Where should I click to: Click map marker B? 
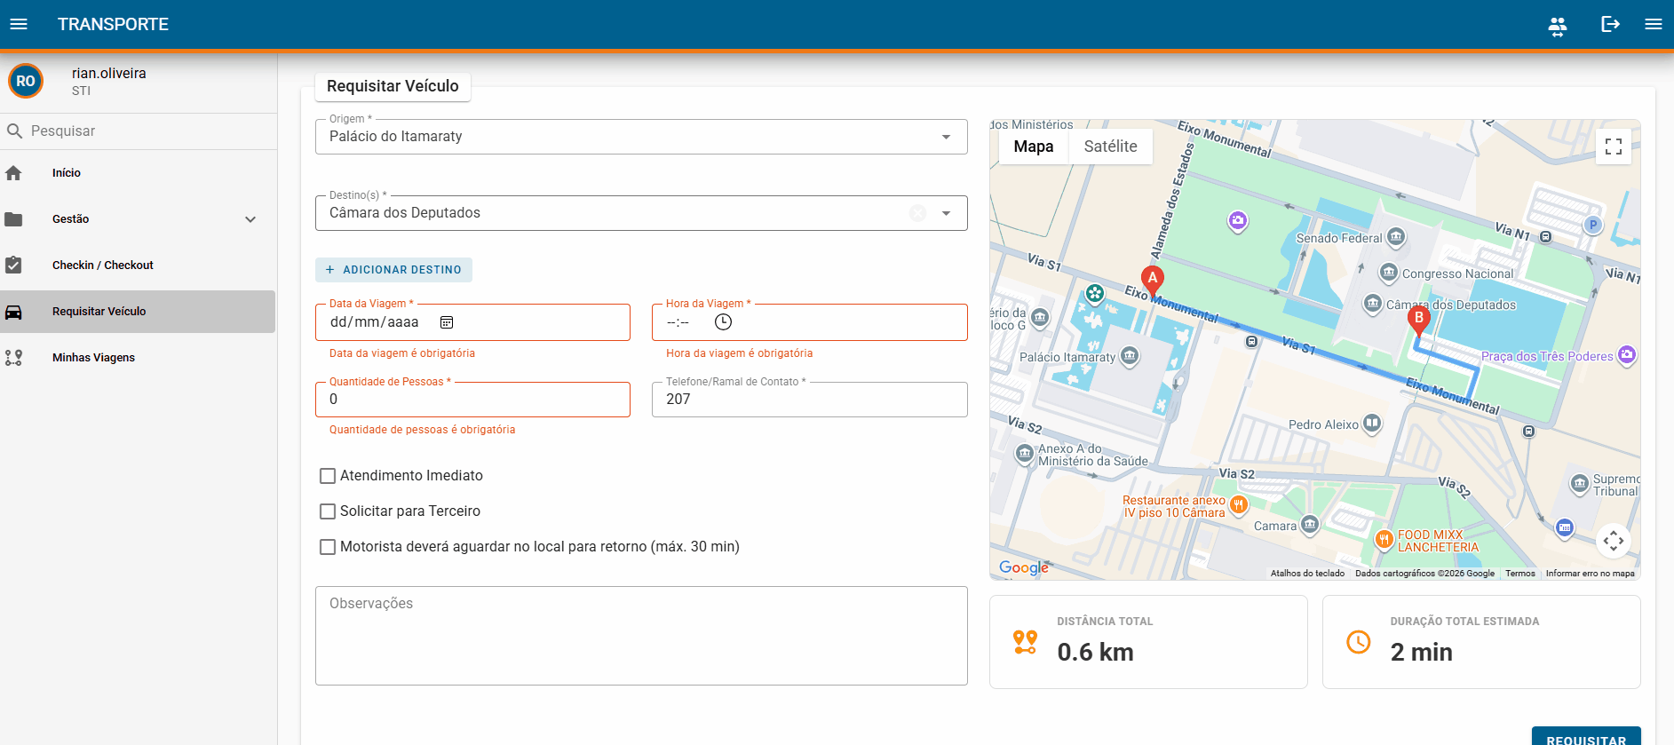[x=1419, y=320]
